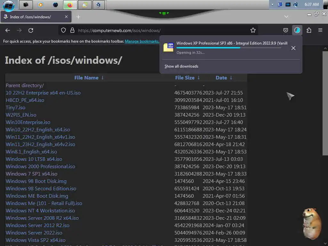Viewport: 328px width, 246px height.
Task: Download Win10Enterprise.iso
Action: coord(28,122)
